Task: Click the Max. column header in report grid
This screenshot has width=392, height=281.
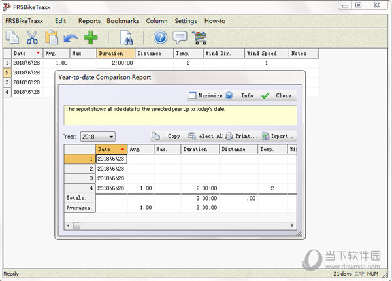Action: 167,149
